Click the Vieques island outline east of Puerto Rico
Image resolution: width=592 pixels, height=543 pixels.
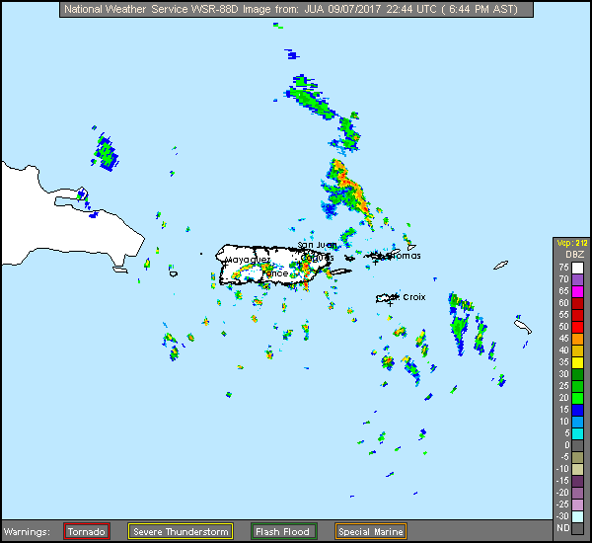tap(339, 271)
